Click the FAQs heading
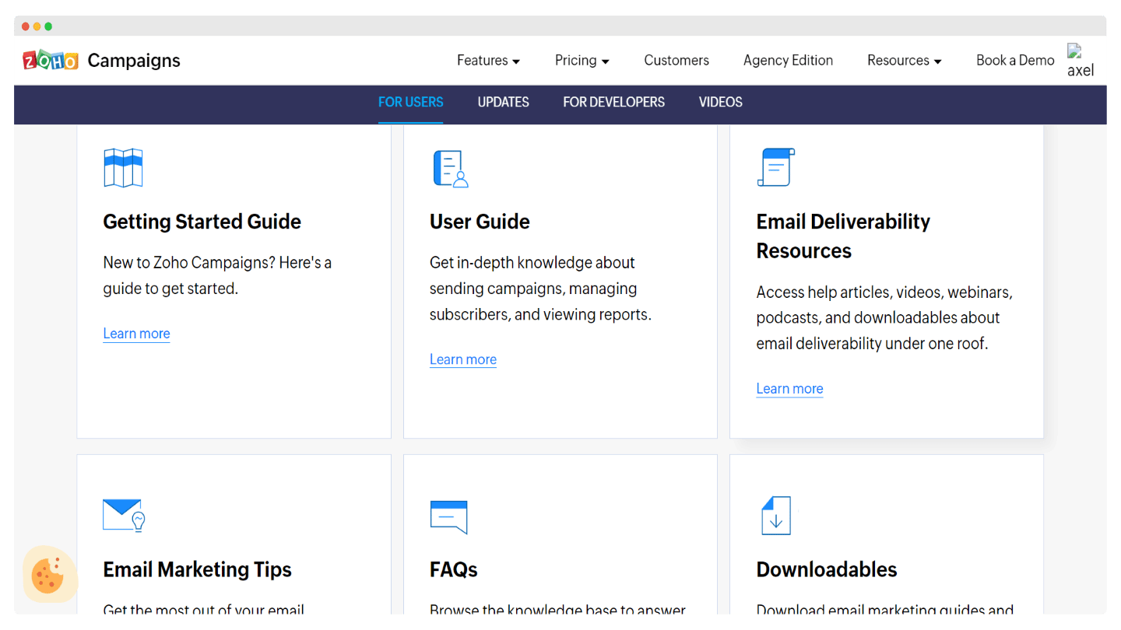Image resolution: width=1121 pixels, height=630 pixels. coord(454,569)
